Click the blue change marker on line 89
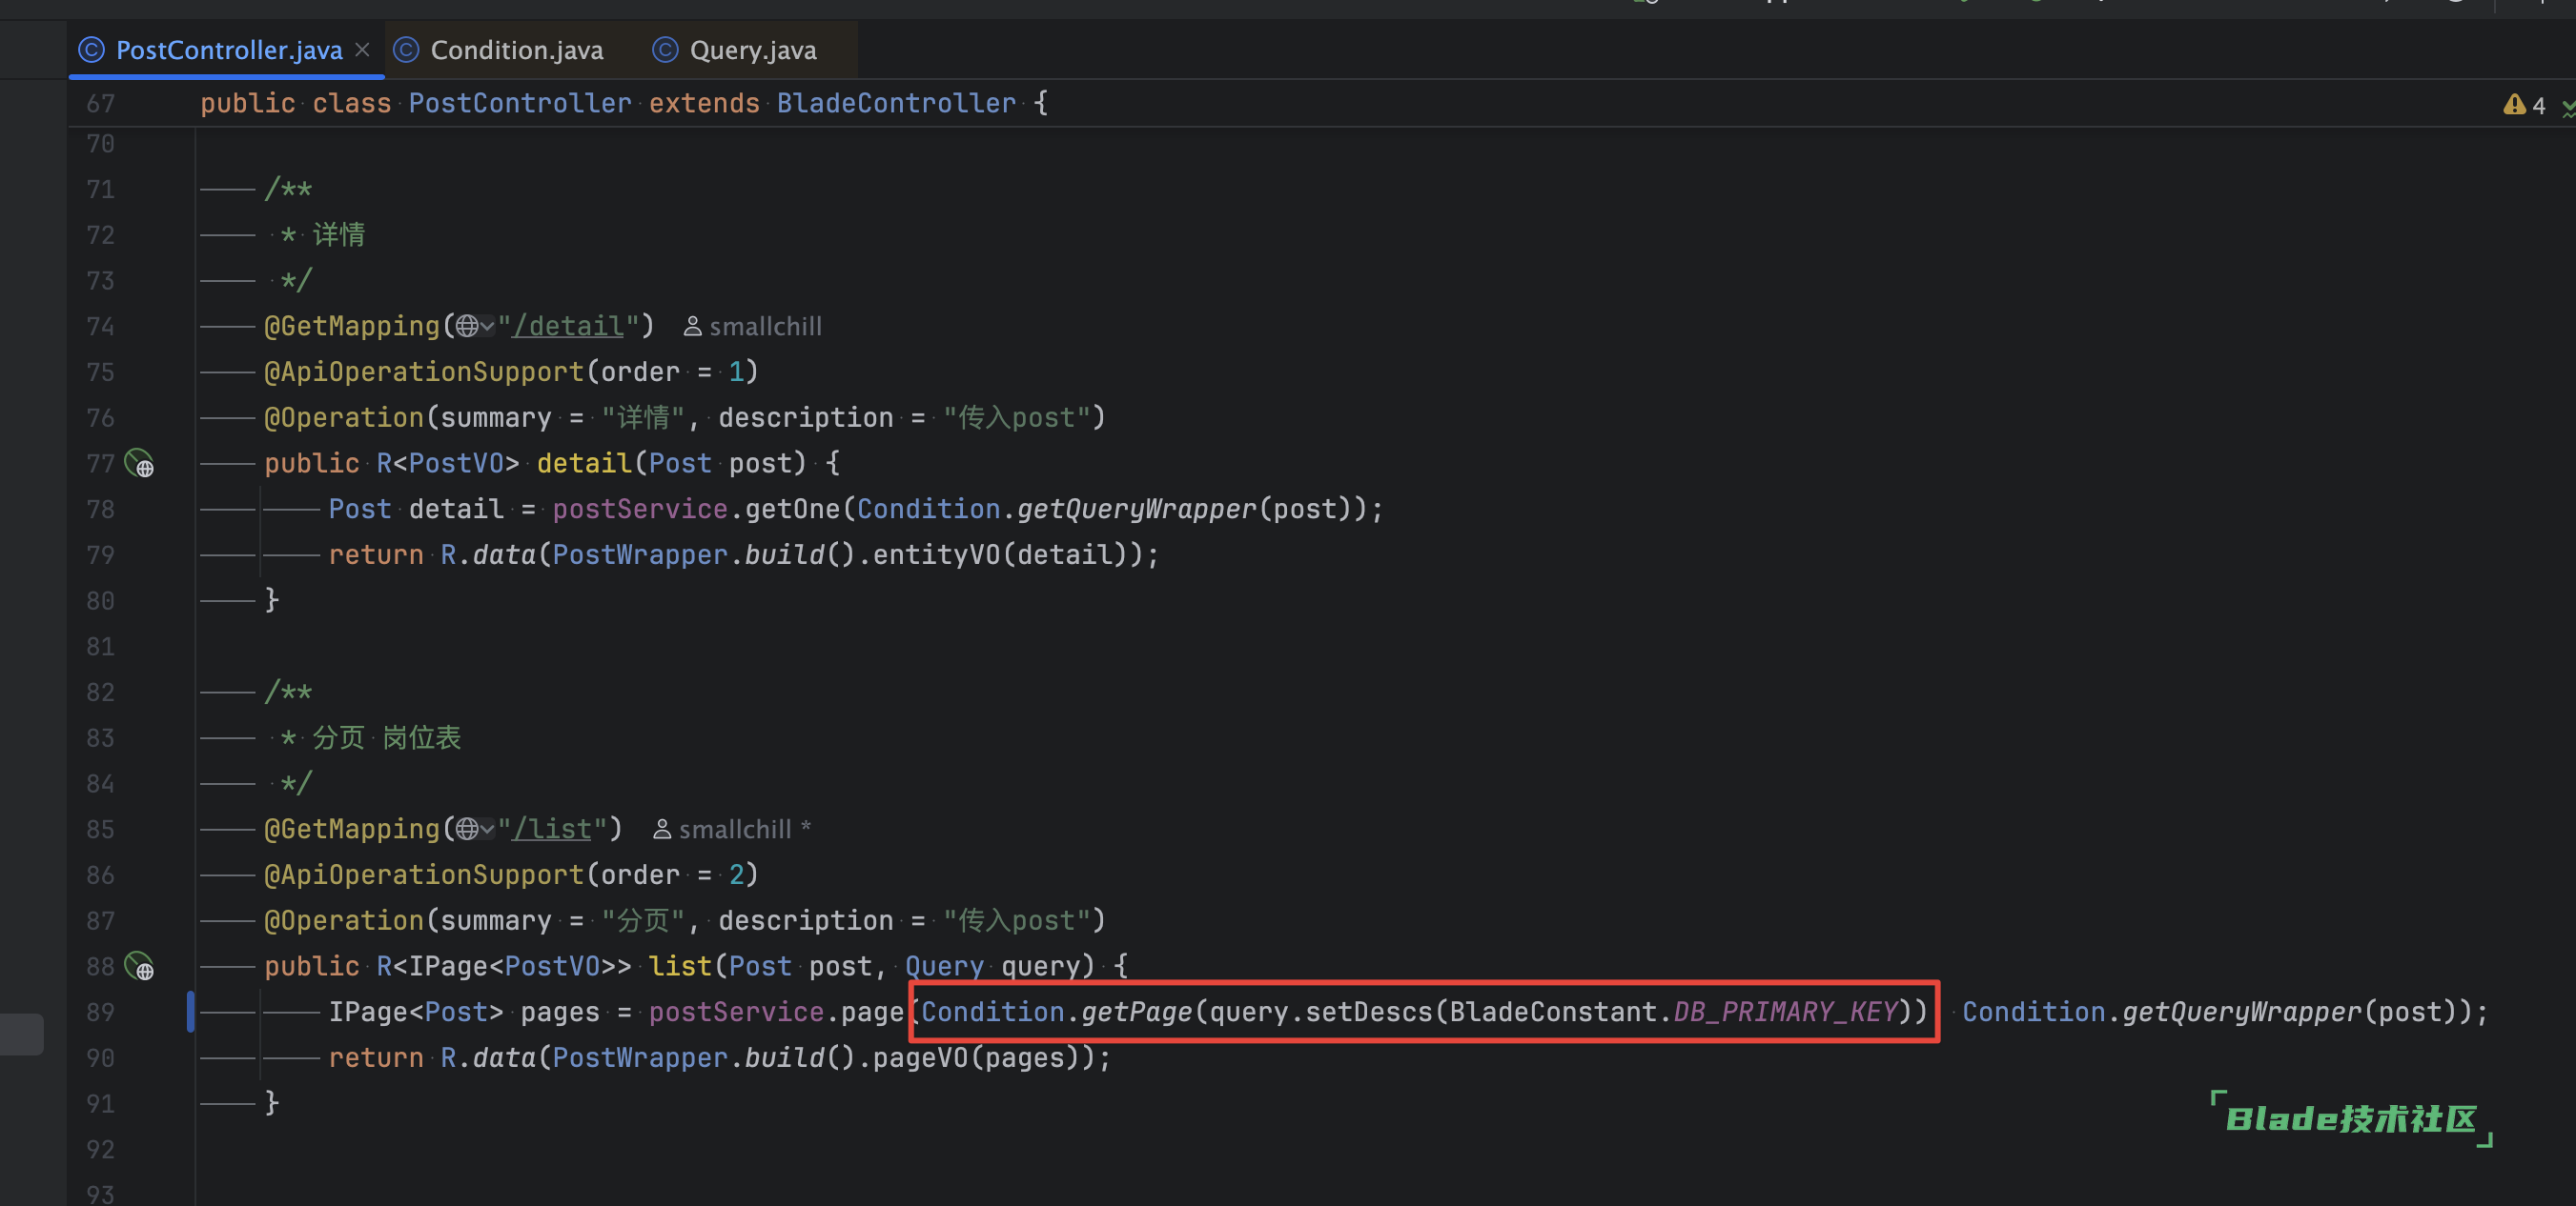 point(190,1013)
